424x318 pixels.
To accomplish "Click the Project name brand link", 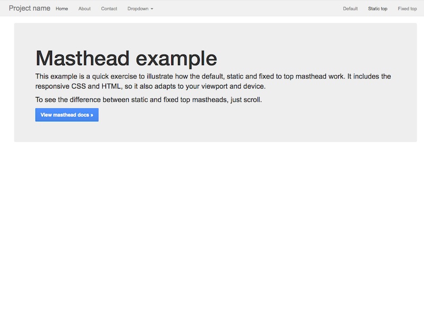I will pyautogui.click(x=29, y=8).
